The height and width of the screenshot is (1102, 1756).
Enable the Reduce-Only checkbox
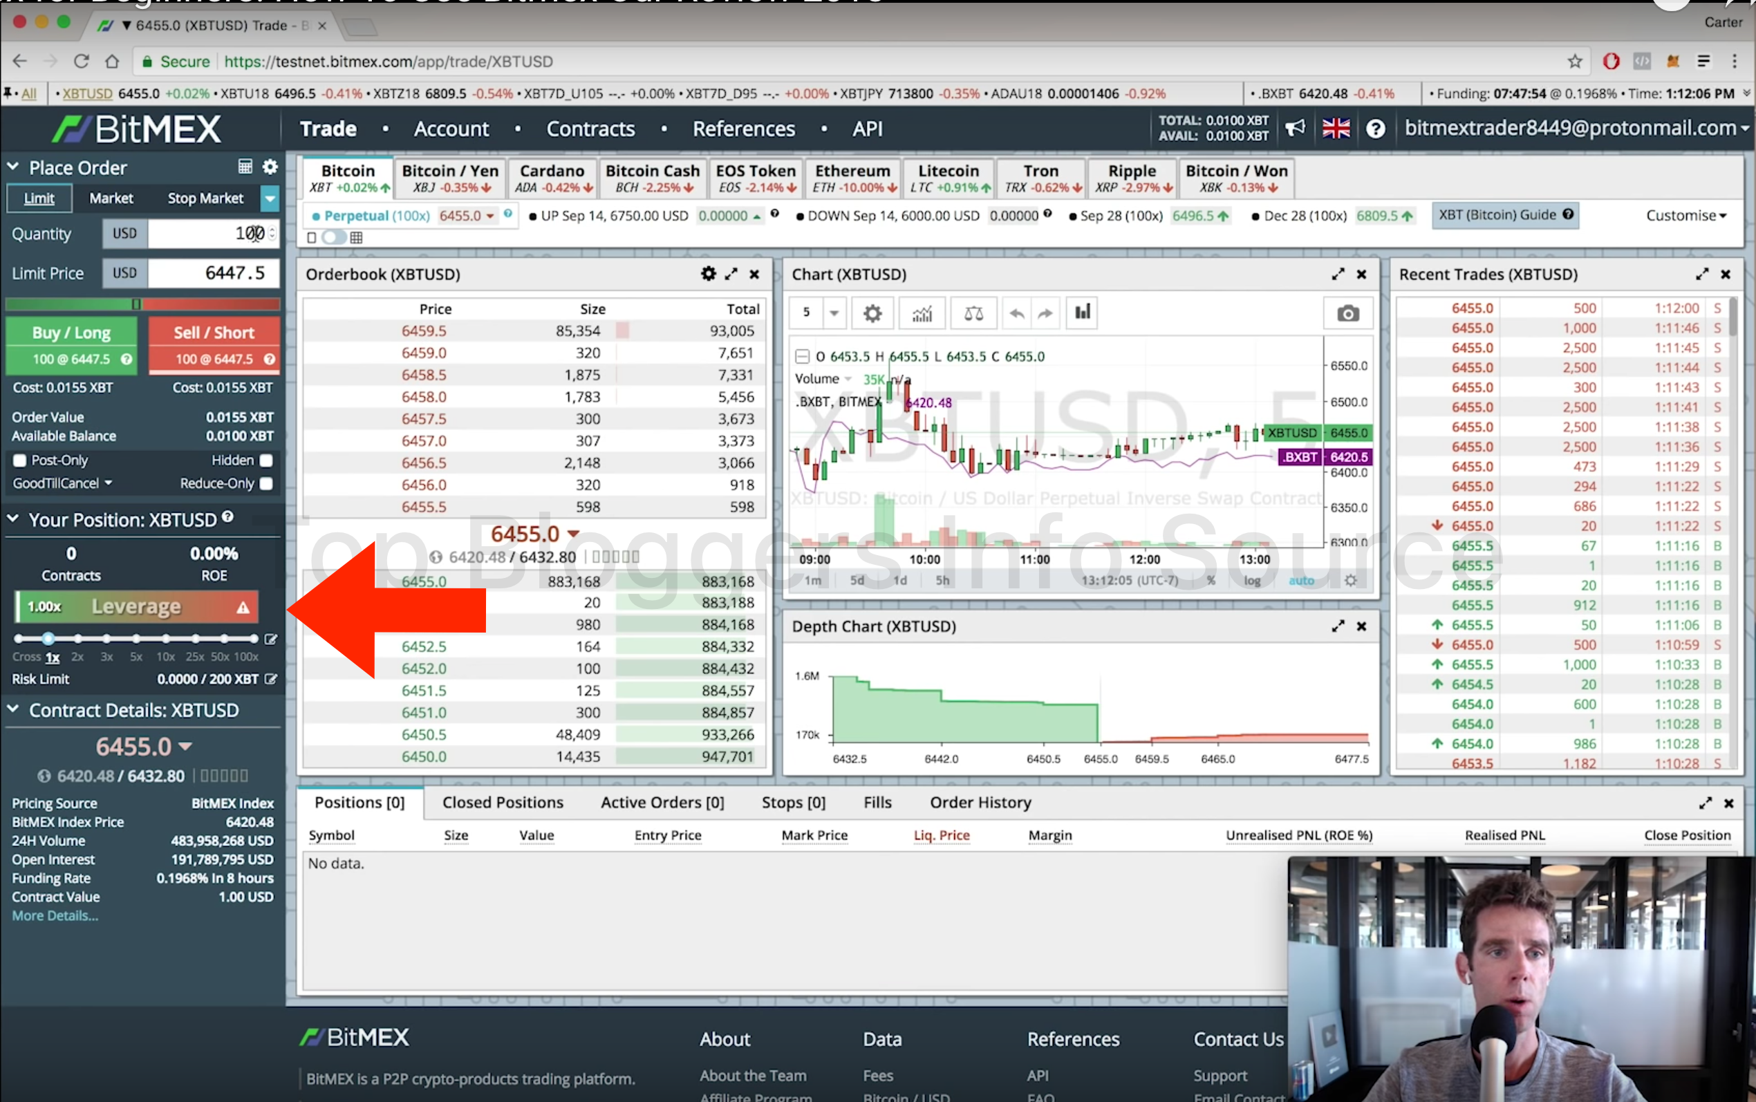[267, 483]
